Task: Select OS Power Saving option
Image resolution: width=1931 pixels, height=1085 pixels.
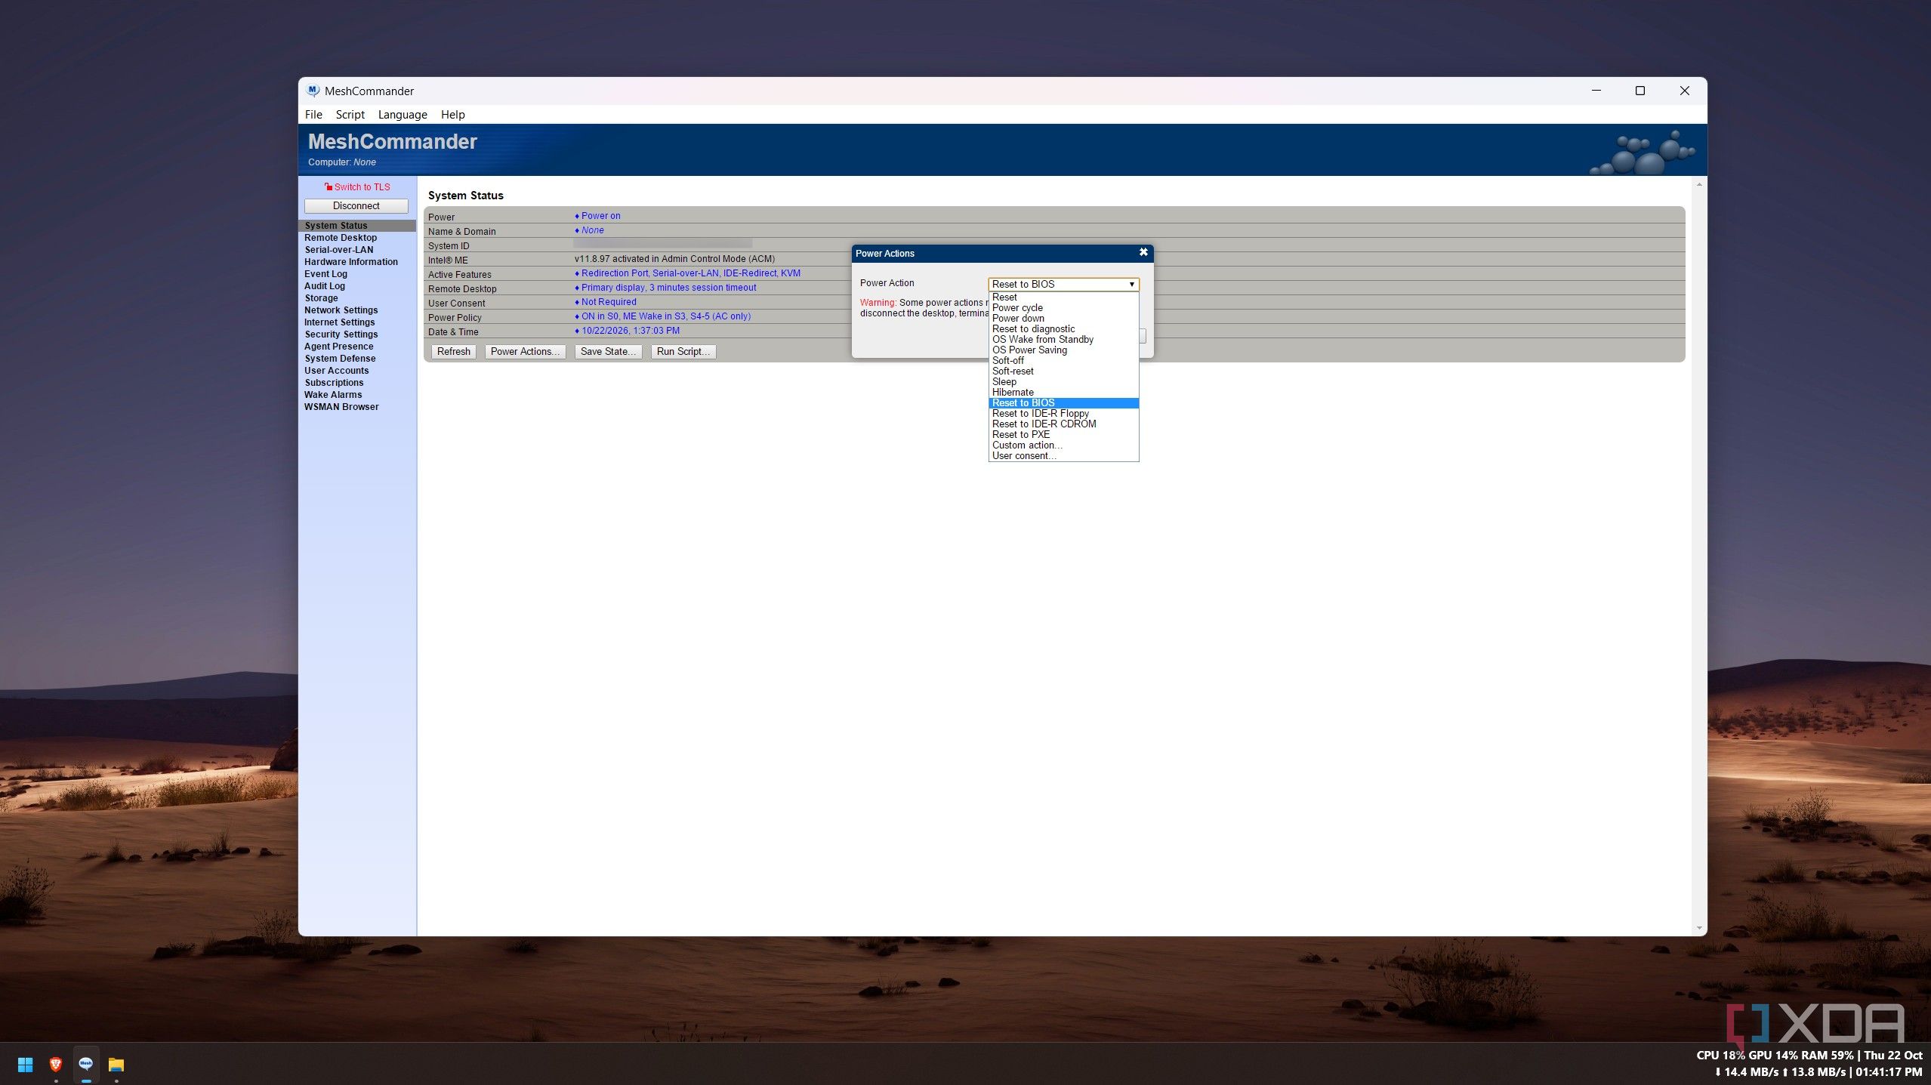Action: click(x=1063, y=350)
